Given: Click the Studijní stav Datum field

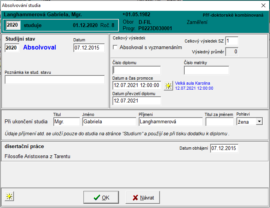Looking at the screenshot, I should 89,48.
